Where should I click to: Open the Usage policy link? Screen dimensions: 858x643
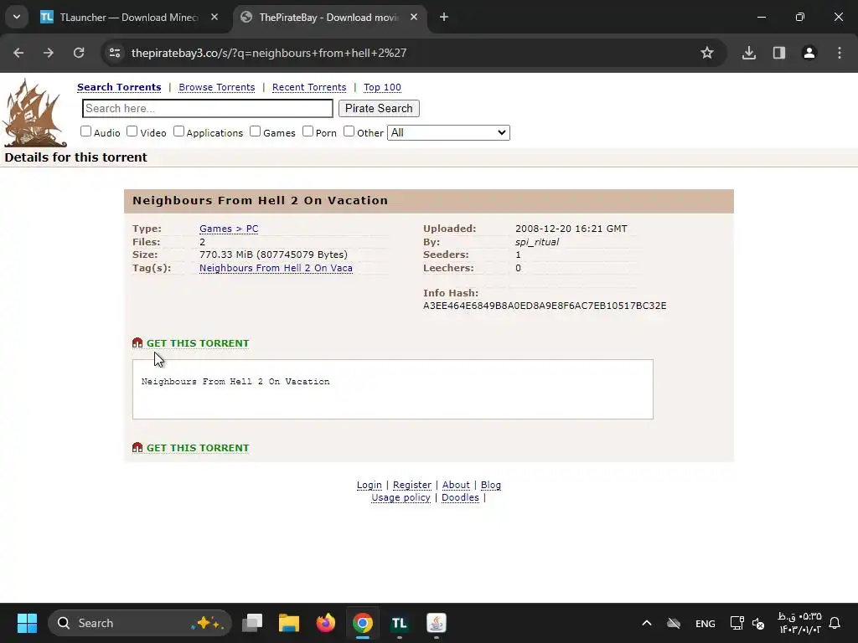click(x=401, y=497)
